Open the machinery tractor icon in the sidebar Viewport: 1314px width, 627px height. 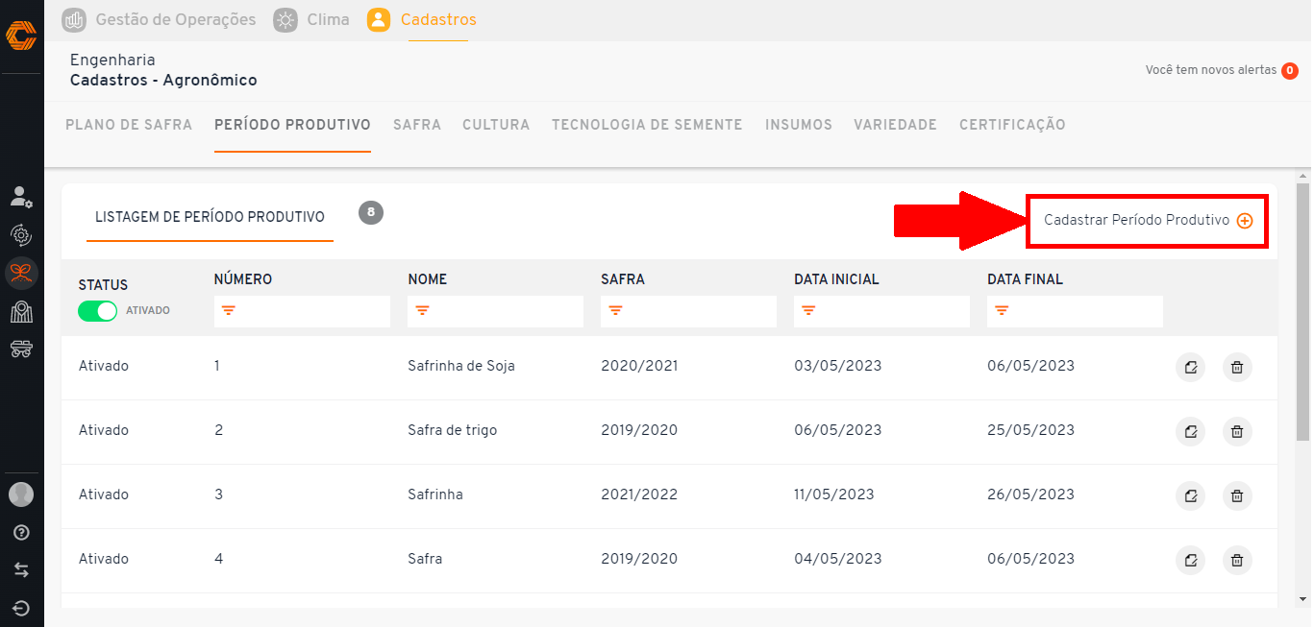tap(21, 350)
